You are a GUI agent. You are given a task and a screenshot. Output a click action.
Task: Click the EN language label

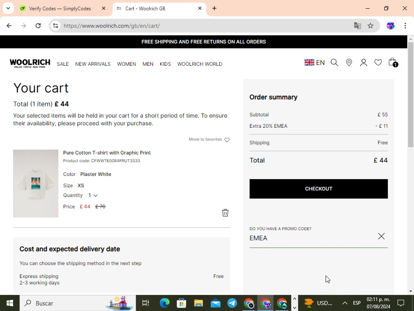coord(320,63)
